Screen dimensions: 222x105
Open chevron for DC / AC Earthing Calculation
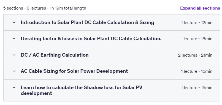tap(14, 55)
